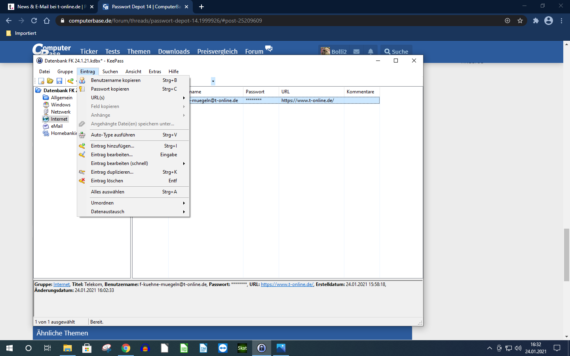Click the New database icon in KeePass toolbar

pos(41,81)
